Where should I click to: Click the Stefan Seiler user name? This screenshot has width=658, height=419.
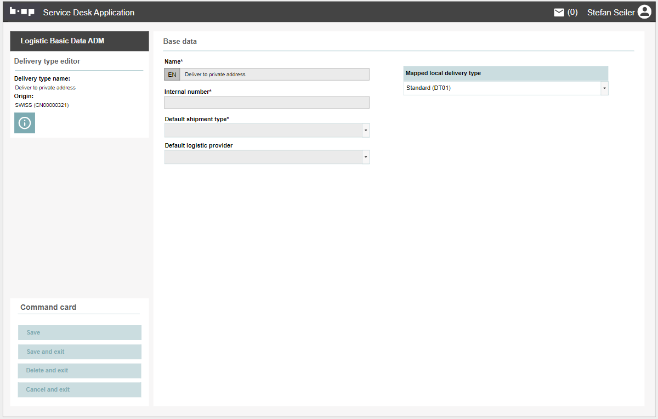point(610,12)
